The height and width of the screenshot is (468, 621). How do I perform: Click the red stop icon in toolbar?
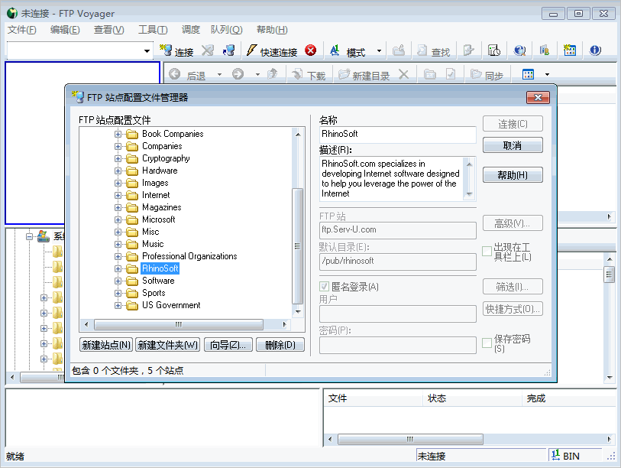click(x=311, y=50)
